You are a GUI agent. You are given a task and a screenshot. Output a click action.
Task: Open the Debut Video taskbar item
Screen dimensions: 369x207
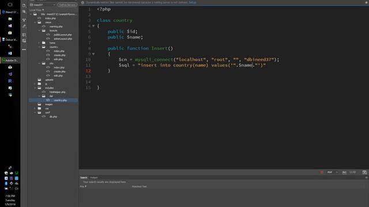point(10,40)
